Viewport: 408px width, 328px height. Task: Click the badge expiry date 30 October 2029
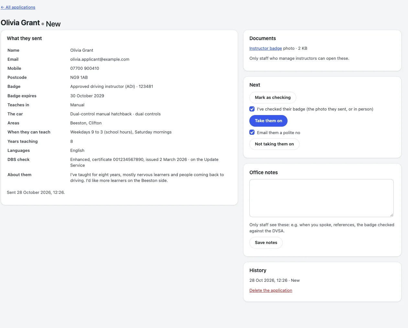[x=87, y=96]
